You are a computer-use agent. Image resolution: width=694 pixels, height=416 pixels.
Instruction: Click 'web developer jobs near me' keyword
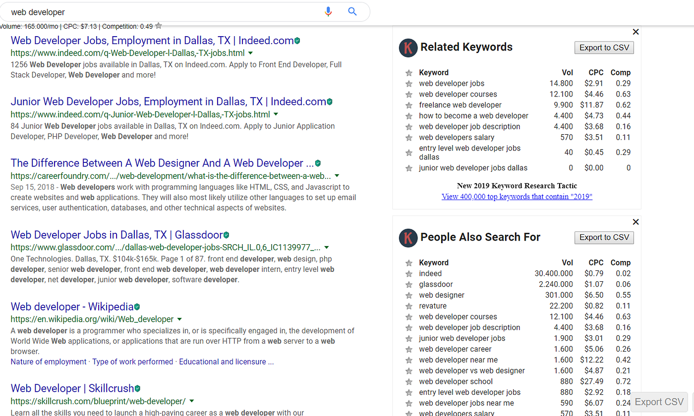(x=466, y=403)
